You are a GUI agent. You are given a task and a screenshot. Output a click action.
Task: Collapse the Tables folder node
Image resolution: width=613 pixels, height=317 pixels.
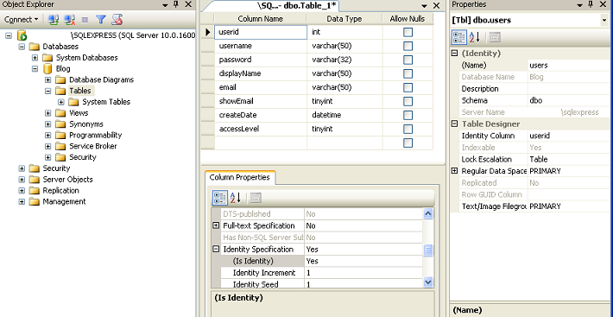pos(47,91)
